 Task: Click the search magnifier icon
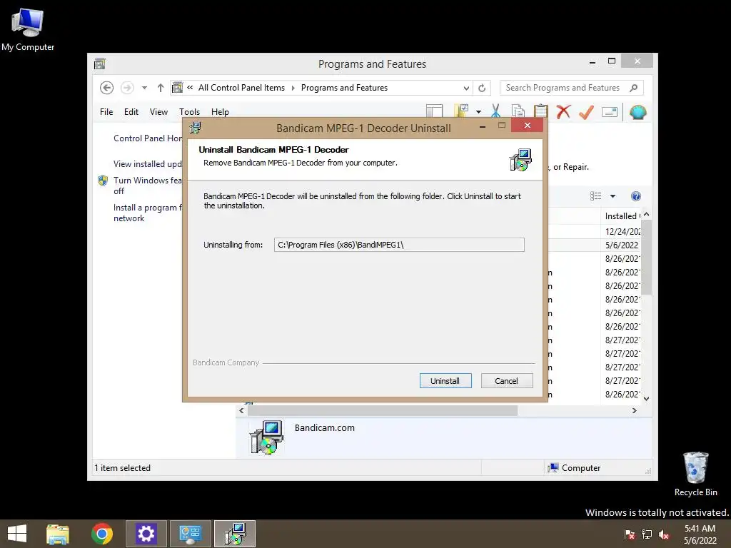point(634,88)
